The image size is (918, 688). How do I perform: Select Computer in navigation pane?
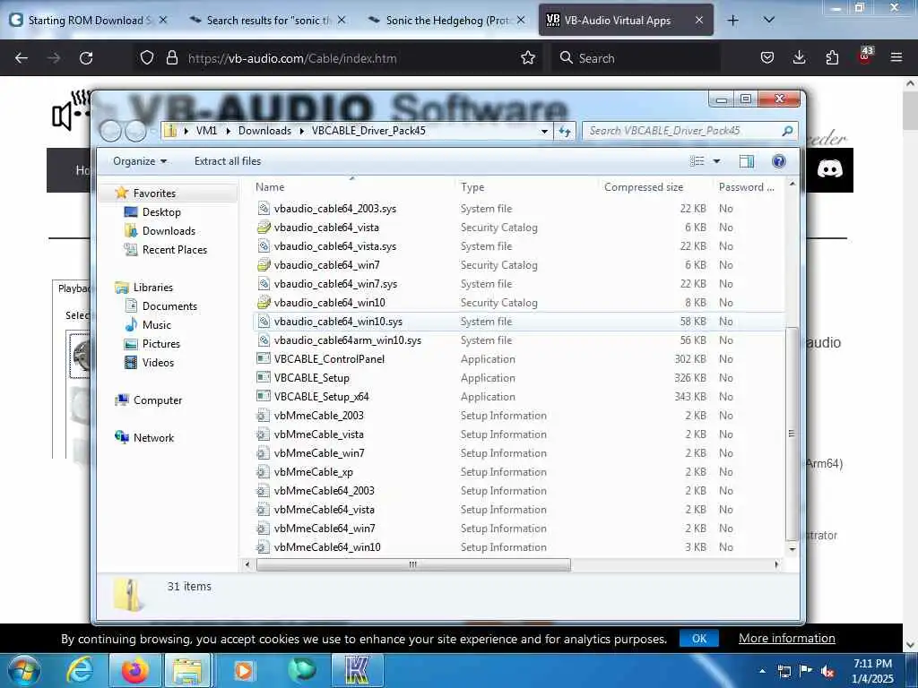coord(157,400)
